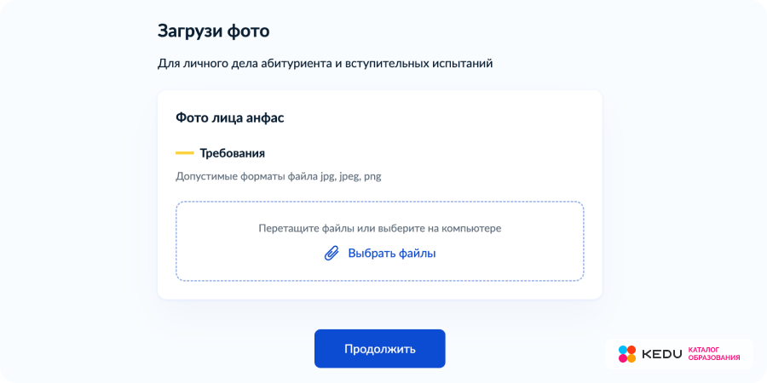Click the 'Перетащите файлы или выберите на компьютере' hint
The height and width of the screenshot is (383, 767).
pos(379,228)
